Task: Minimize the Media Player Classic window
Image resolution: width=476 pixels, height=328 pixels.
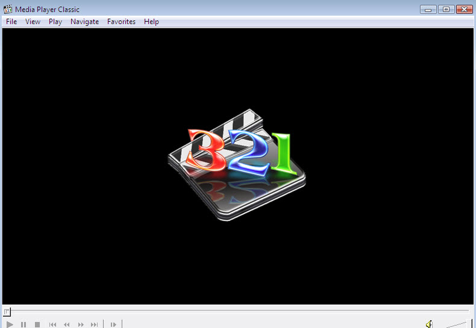Action: tap(428, 10)
